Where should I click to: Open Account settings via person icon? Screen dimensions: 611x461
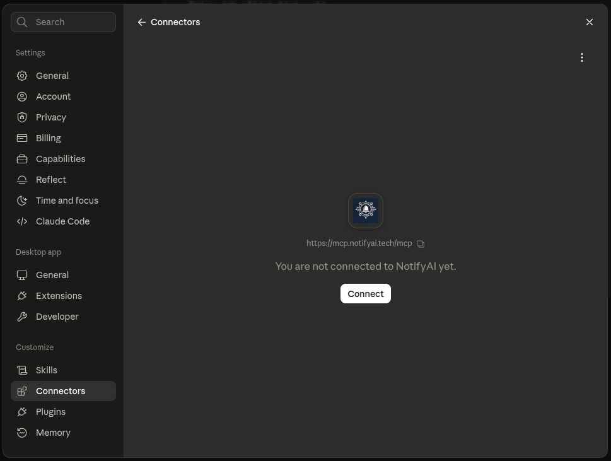[x=22, y=96]
